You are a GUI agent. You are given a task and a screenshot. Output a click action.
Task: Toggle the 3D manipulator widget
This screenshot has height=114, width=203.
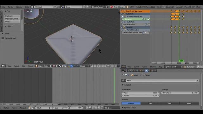pos(69,66)
